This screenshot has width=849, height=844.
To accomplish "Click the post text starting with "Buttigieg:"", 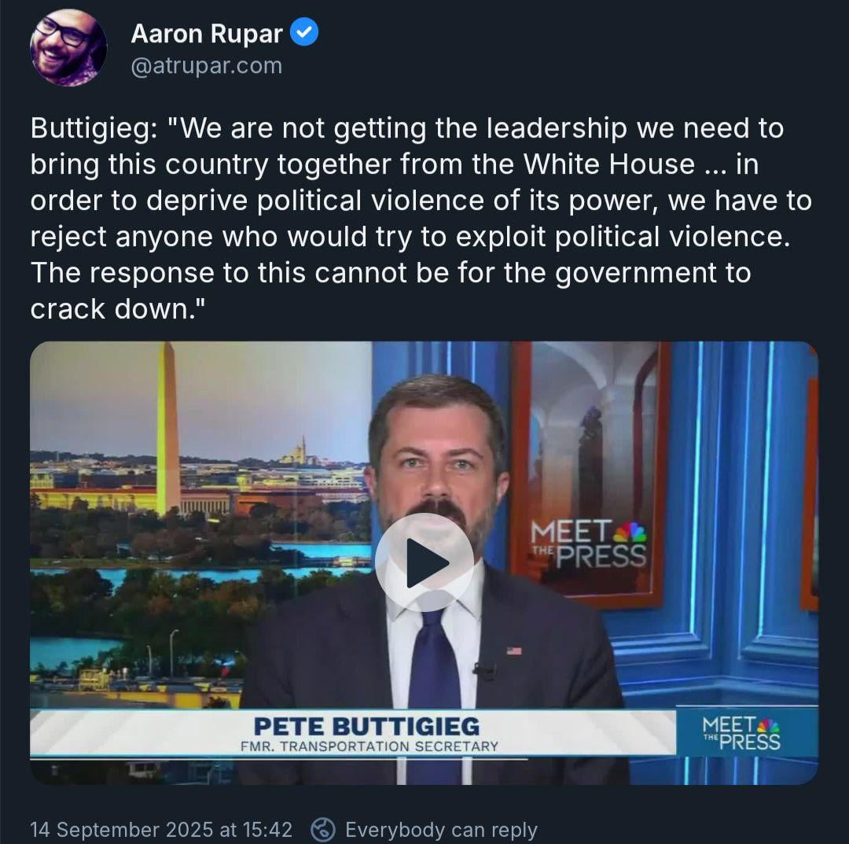I will (421, 219).
